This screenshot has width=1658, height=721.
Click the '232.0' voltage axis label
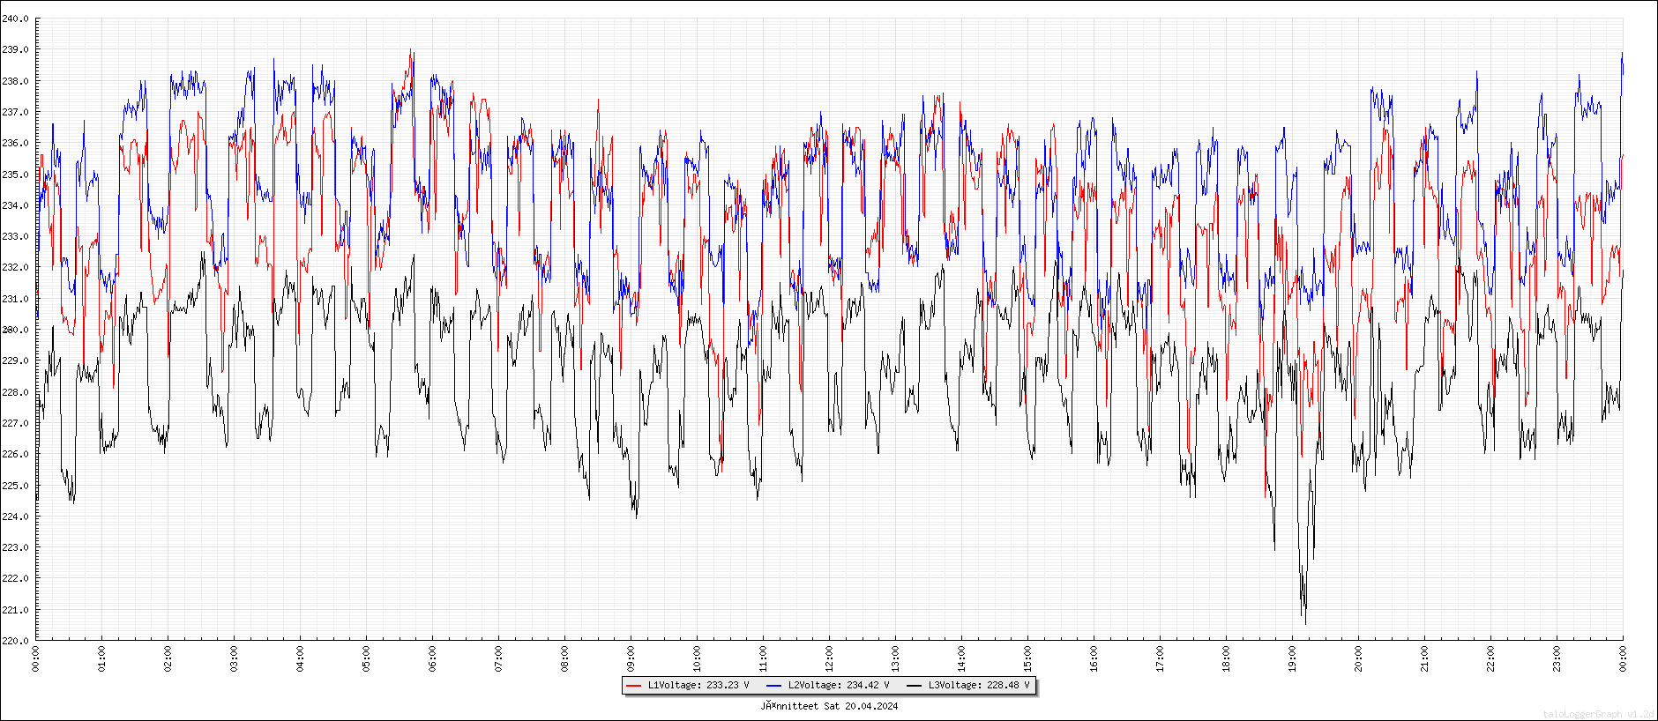[15, 267]
